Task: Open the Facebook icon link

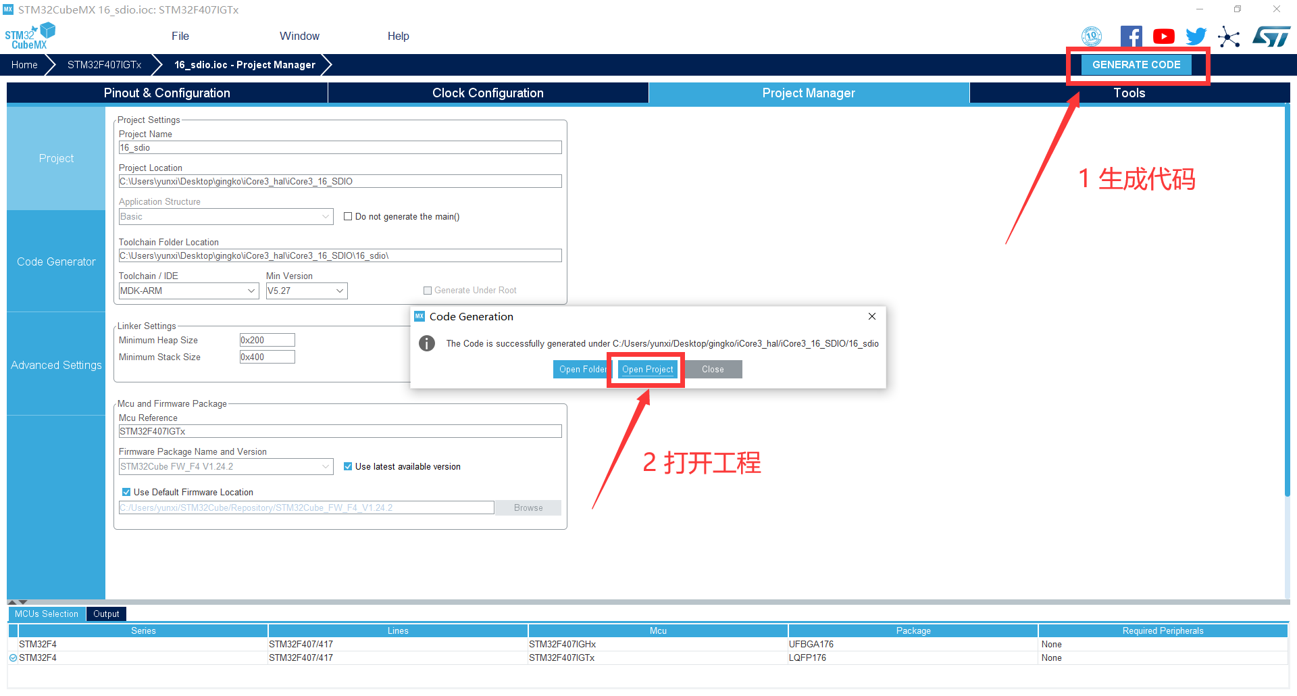Action: (x=1131, y=36)
